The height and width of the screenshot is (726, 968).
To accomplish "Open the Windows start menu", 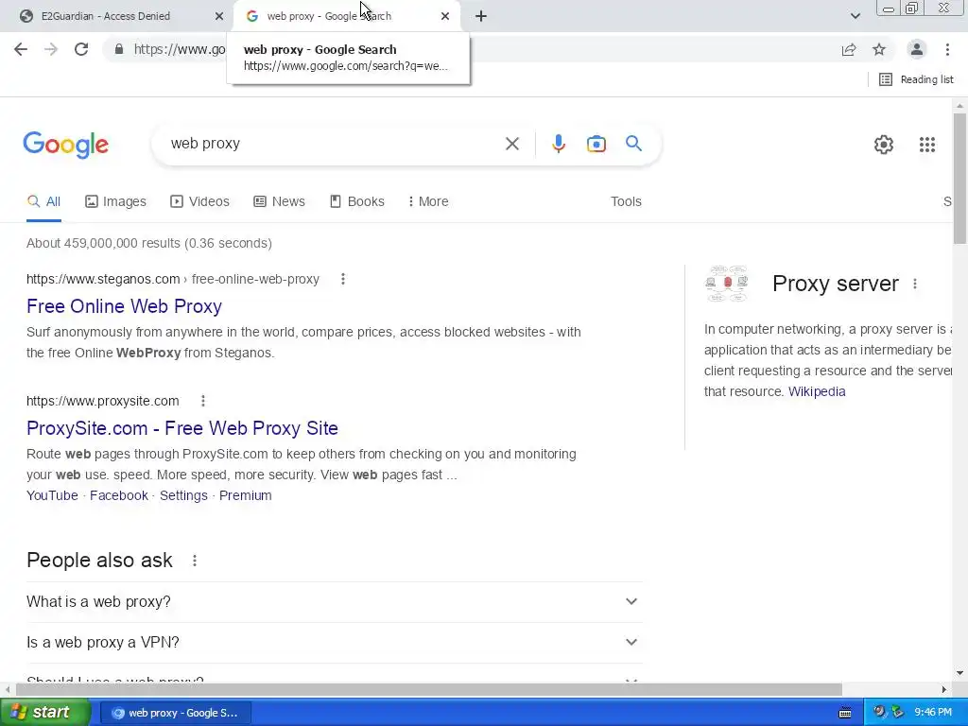I will (44, 713).
